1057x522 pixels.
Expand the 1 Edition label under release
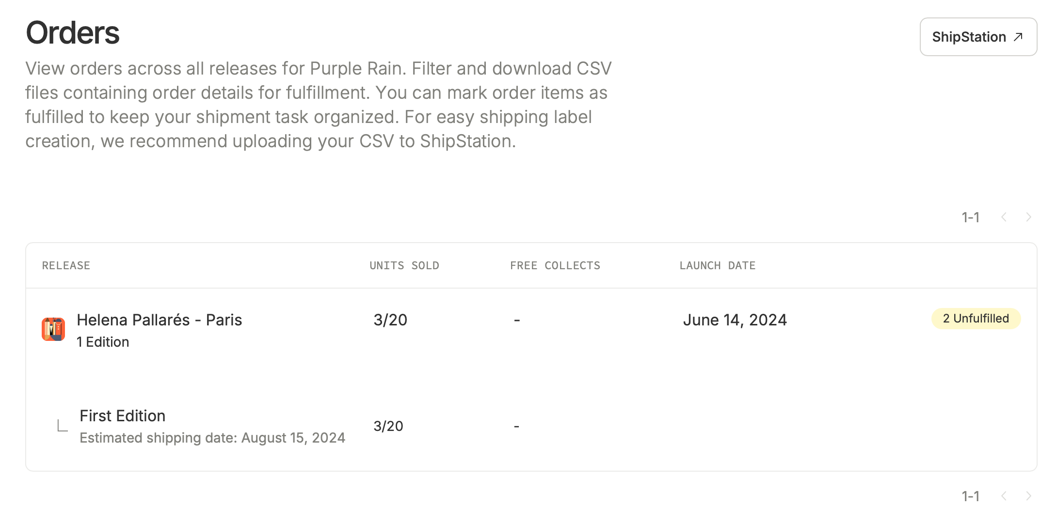[103, 342]
